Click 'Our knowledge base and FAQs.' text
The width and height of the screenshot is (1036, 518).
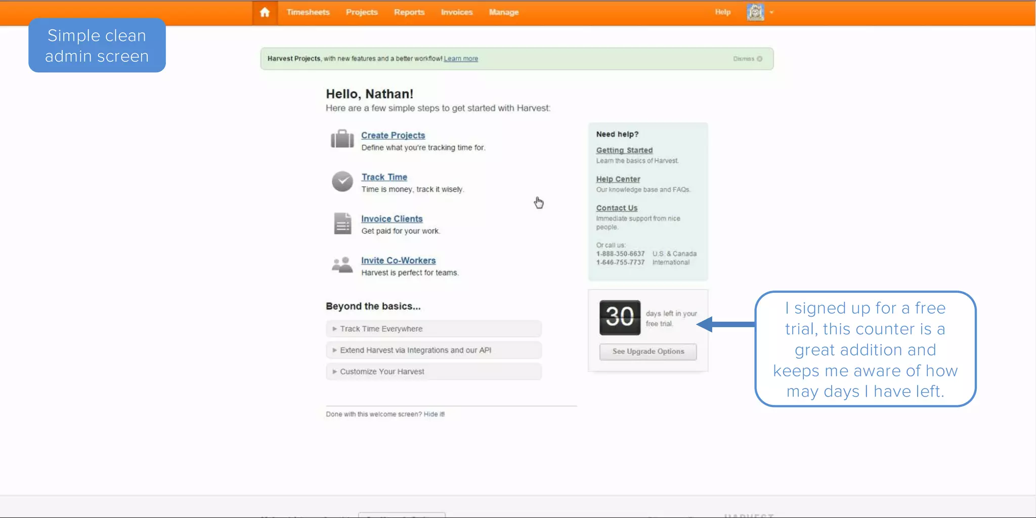(x=643, y=190)
